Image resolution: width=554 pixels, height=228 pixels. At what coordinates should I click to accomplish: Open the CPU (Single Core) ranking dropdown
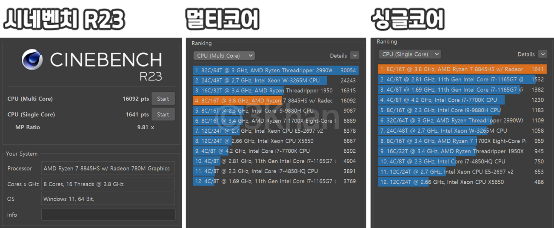point(410,54)
